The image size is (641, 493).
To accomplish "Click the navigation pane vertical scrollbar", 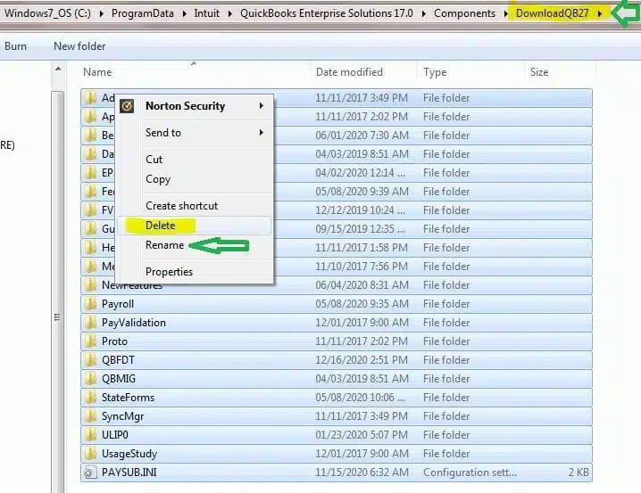I will click(x=59, y=267).
